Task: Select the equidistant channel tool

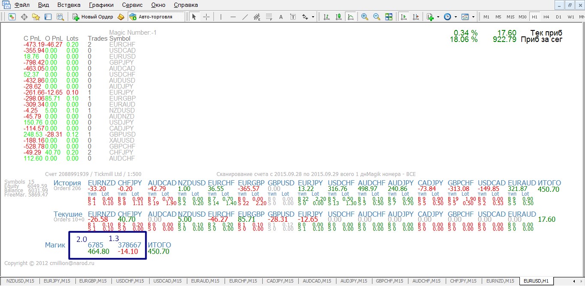Action: (x=257, y=17)
